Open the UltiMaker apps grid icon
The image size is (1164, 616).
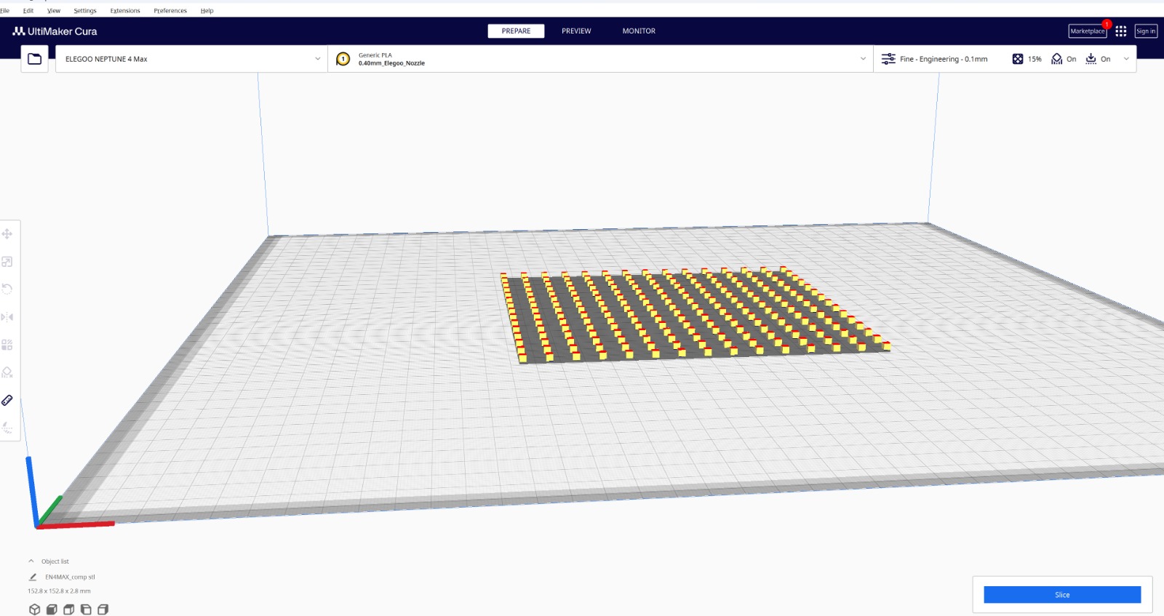coord(1120,31)
